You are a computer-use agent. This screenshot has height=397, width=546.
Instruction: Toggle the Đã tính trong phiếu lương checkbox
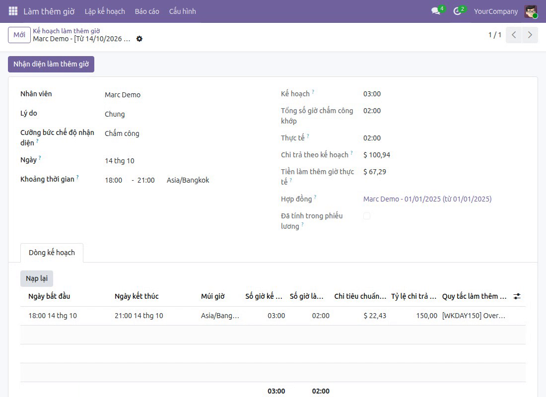[x=367, y=216]
